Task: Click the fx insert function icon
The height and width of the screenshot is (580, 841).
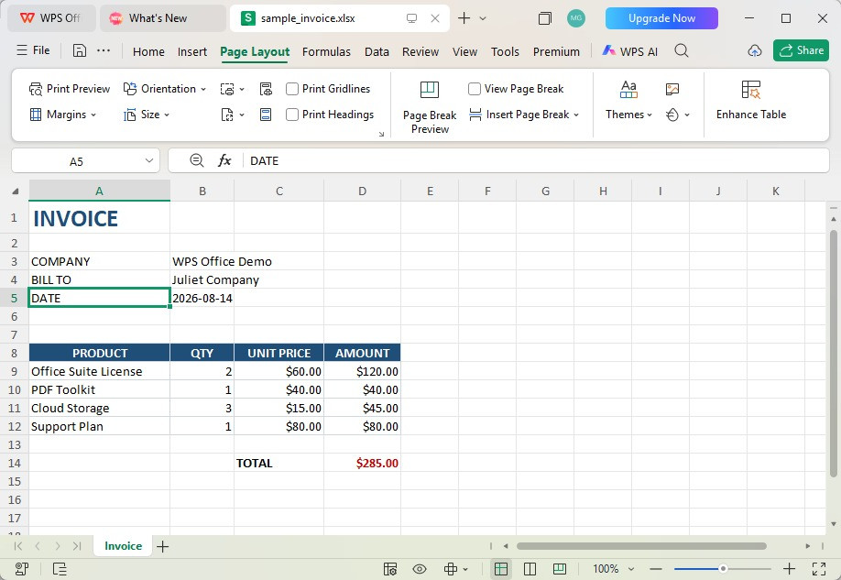Action: click(224, 160)
